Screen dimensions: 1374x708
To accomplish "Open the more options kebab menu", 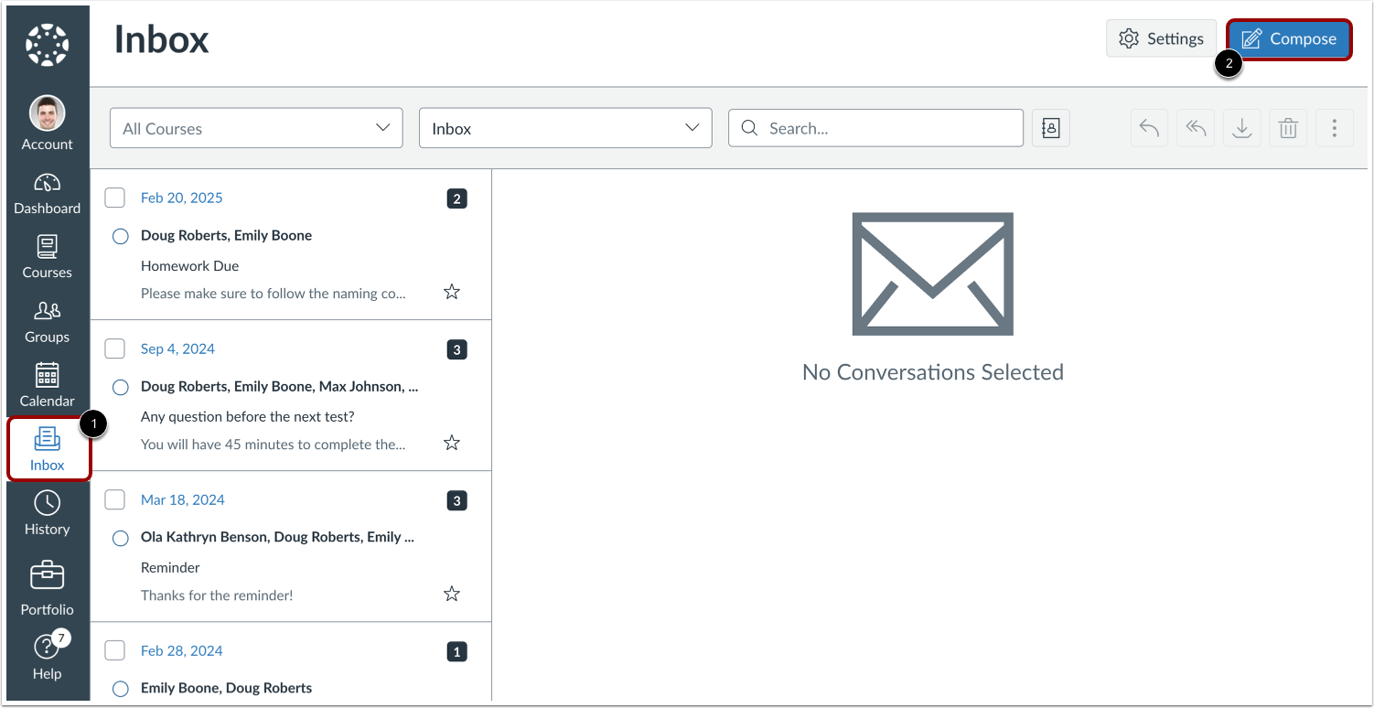I will click(x=1335, y=128).
